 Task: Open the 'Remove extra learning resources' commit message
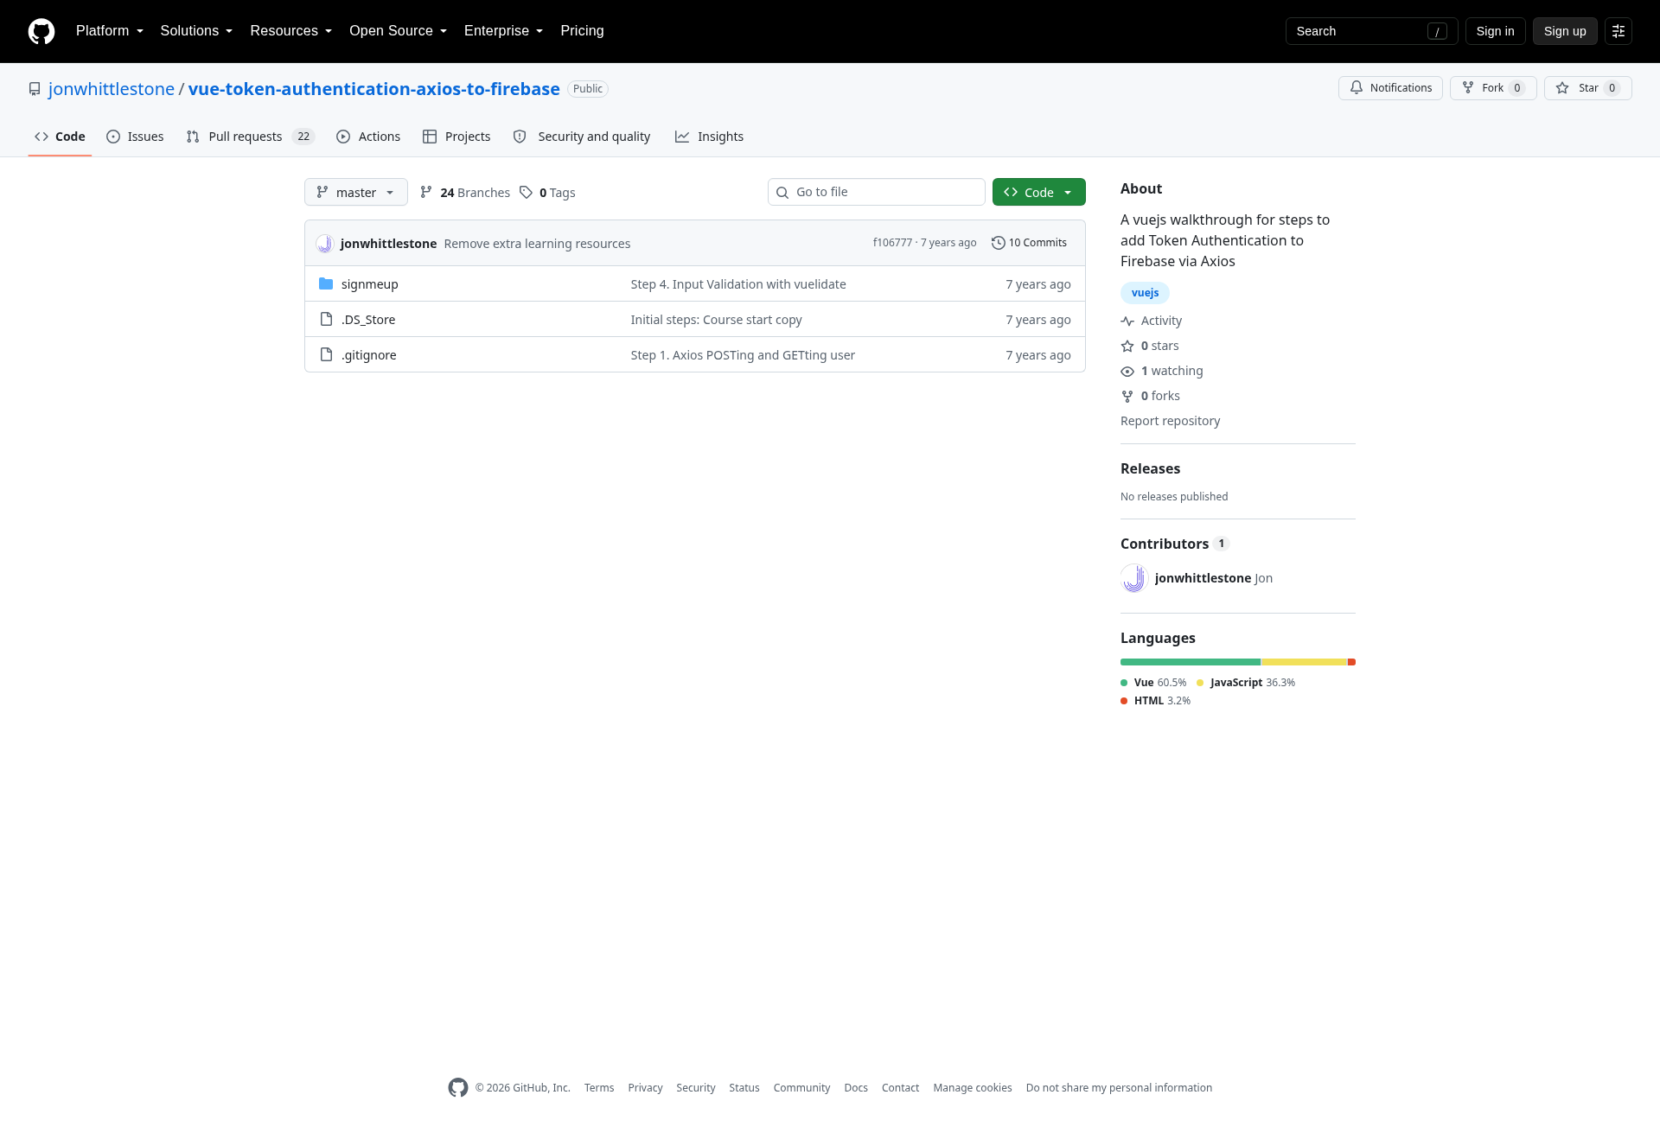click(x=537, y=244)
